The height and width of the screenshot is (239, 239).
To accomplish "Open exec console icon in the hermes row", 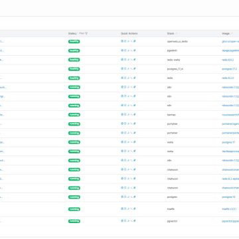I will click(x=131, y=114).
